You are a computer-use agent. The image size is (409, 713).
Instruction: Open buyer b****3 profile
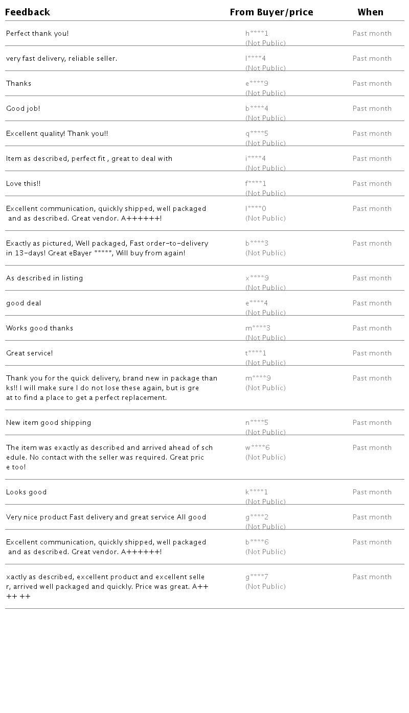[x=257, y=244]
